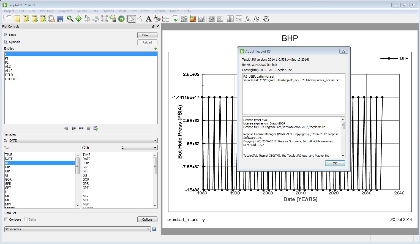Step entities forward with play arrow

pos(74,128)
